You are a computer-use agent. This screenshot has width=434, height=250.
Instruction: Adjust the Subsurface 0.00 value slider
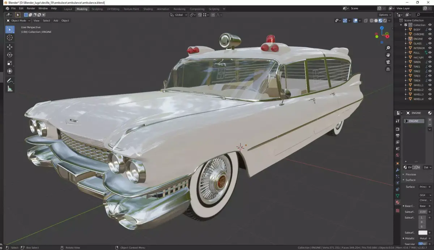pyautogui.click(x=423, y=212)
